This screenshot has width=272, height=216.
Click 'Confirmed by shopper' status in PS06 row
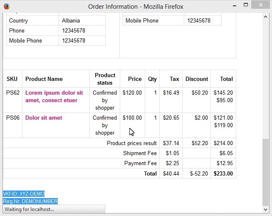tap(105, 125)
